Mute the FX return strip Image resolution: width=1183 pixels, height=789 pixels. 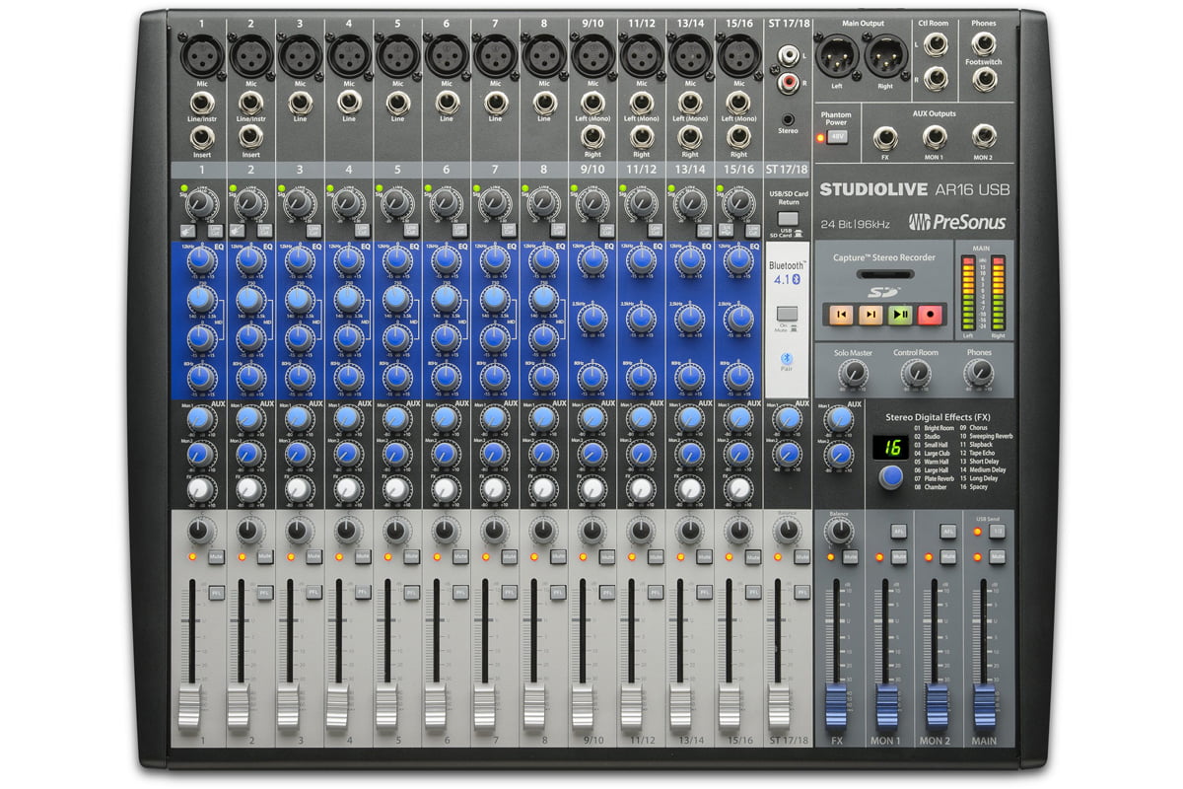851,557
